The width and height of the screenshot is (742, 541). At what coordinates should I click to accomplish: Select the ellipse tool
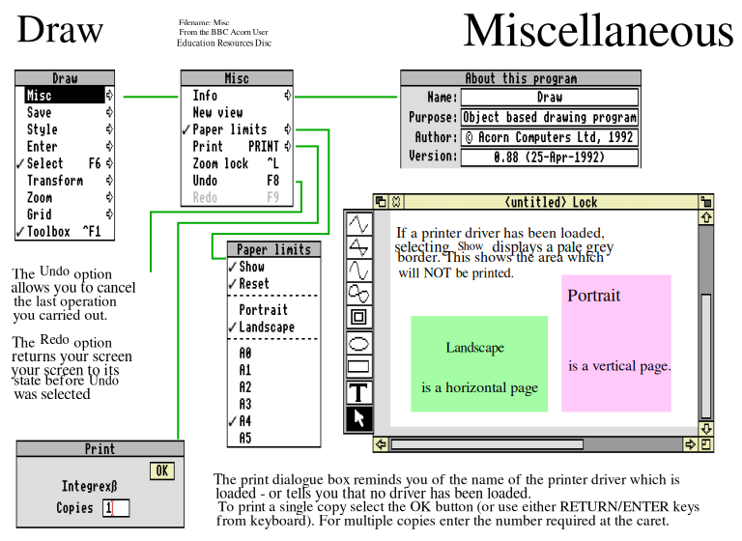tap(358, 343)
